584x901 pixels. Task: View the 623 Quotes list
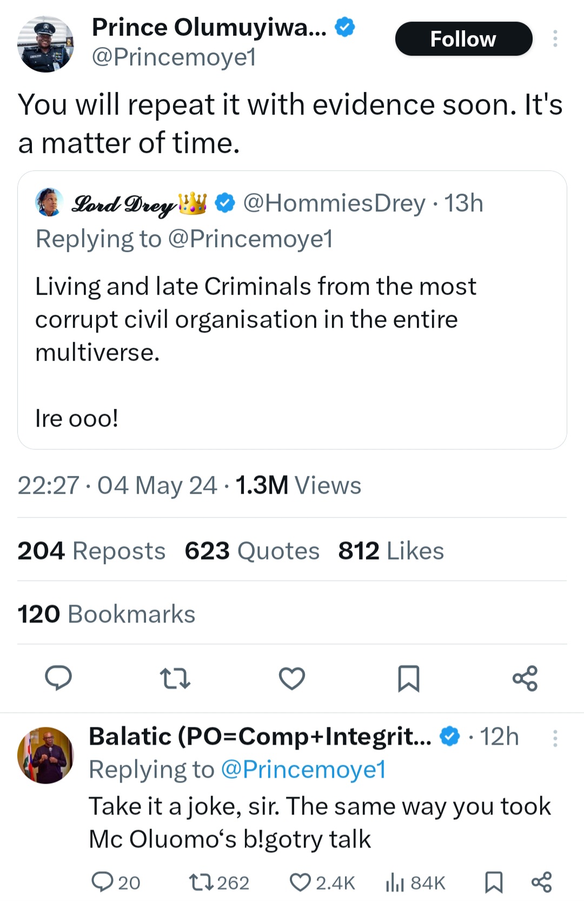coord(252,551)
